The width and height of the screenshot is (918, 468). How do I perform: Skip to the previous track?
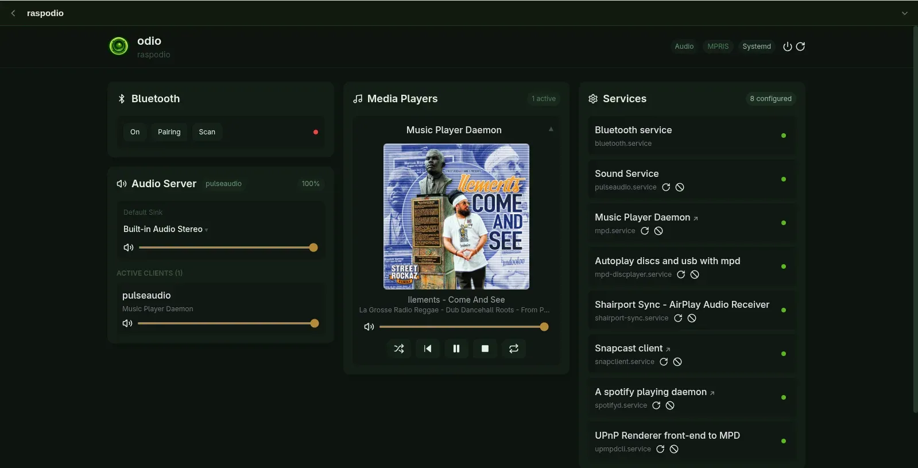click(428, 349)
